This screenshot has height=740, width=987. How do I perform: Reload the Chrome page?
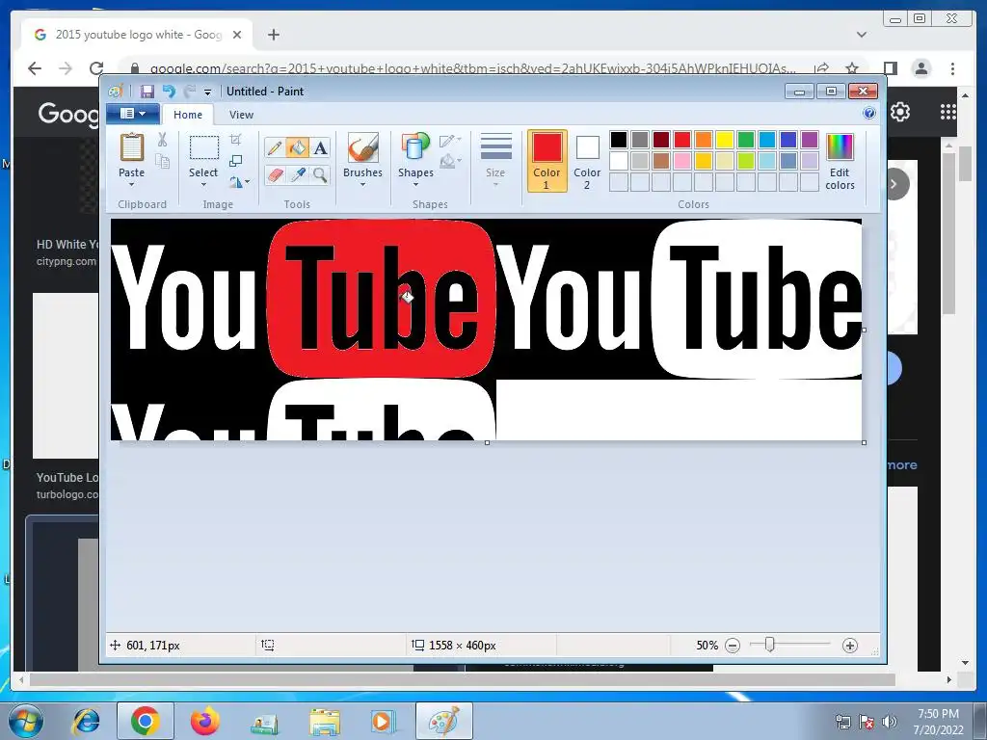pyautogui.click(x=96, y=68)
